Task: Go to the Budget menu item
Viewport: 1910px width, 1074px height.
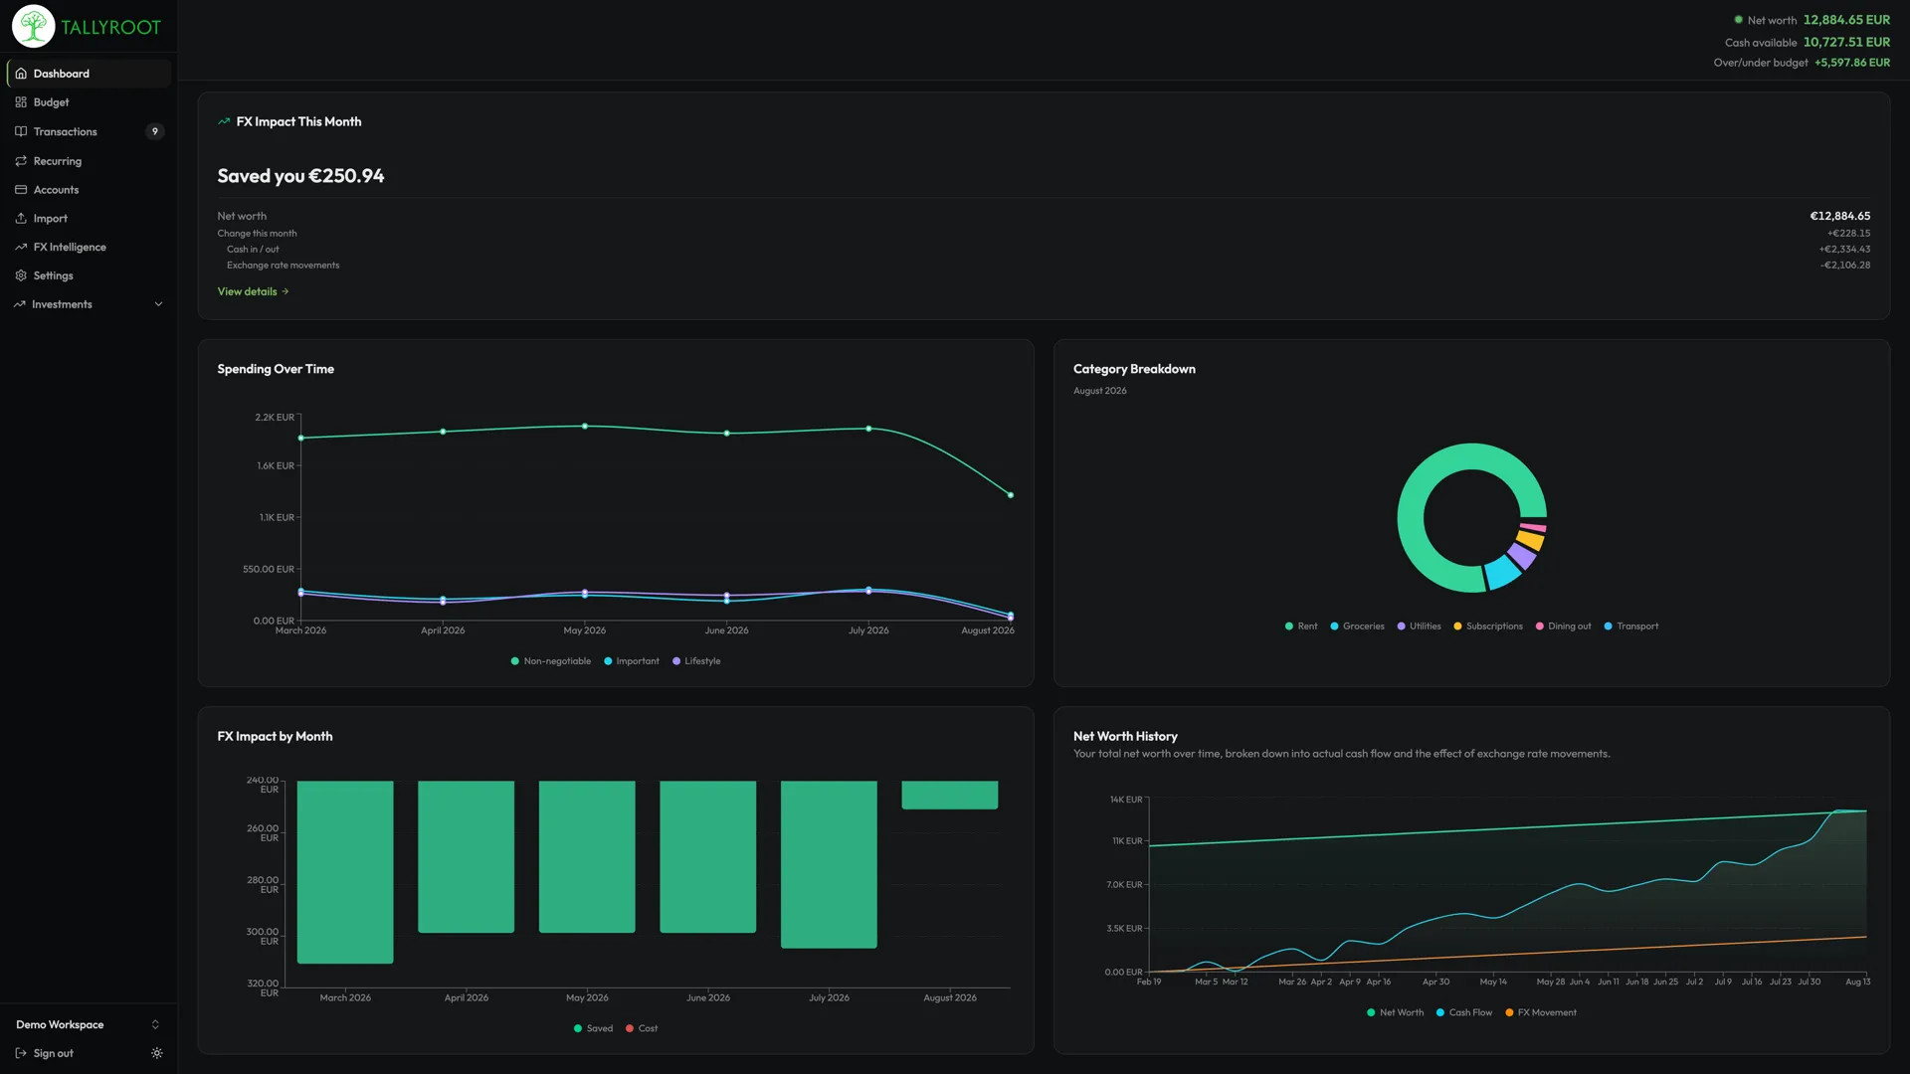Action: coord(89,102)
